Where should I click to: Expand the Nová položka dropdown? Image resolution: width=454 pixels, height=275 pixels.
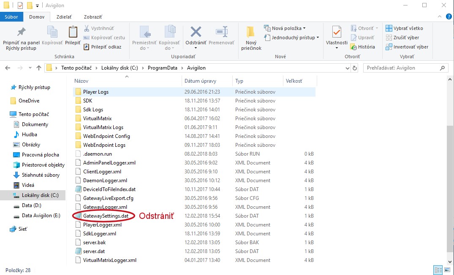304,28
